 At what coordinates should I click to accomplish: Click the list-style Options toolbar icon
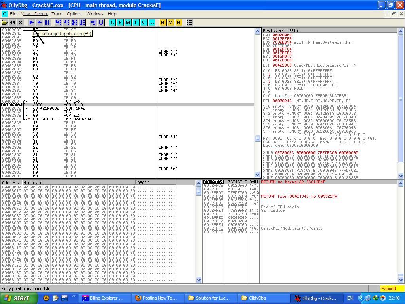point(190,23)
